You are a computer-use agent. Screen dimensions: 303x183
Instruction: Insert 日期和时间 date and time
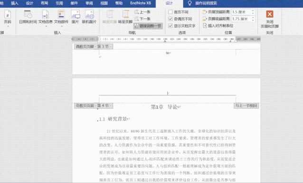coord(28,17)
